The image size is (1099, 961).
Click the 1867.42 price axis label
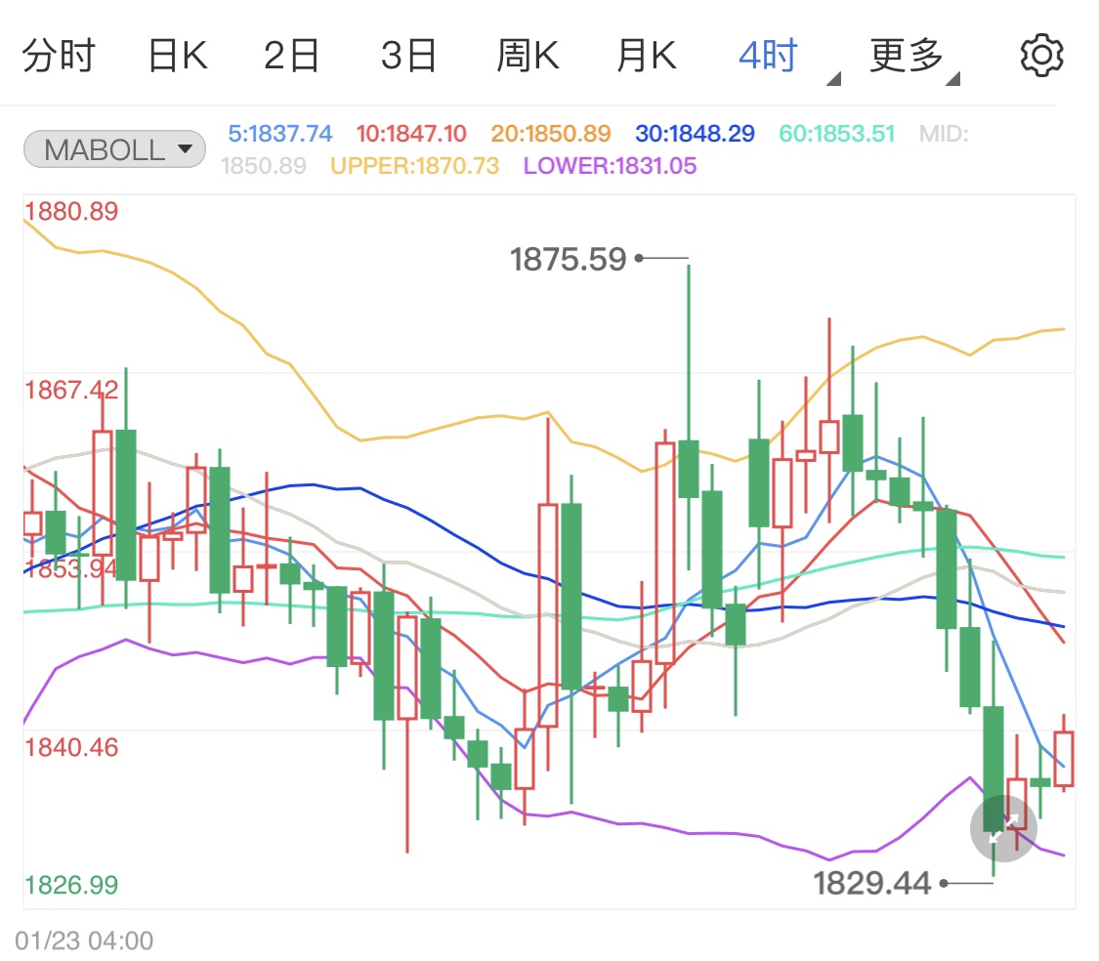[71, 390]
